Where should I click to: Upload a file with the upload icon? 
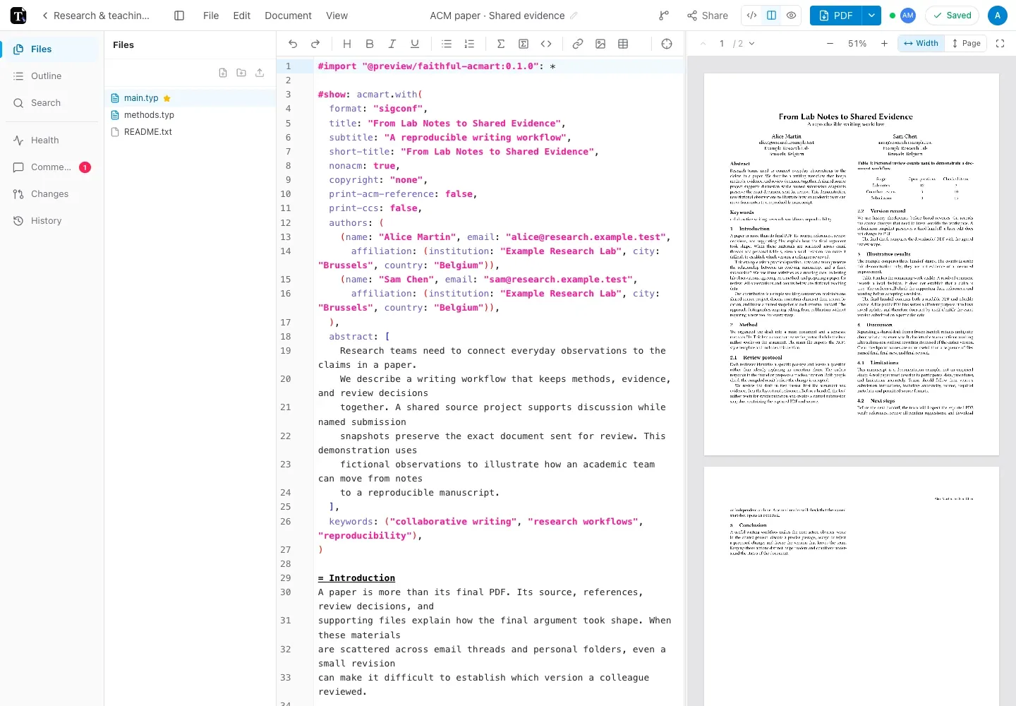[x=260, y=73]
